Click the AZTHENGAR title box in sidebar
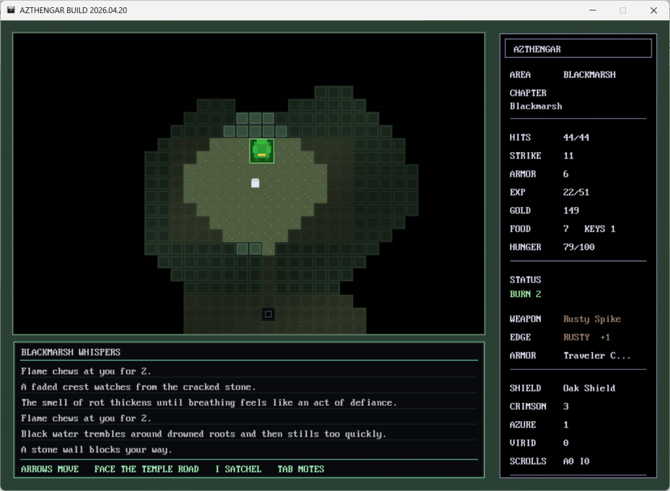 [x=578, y=48]
